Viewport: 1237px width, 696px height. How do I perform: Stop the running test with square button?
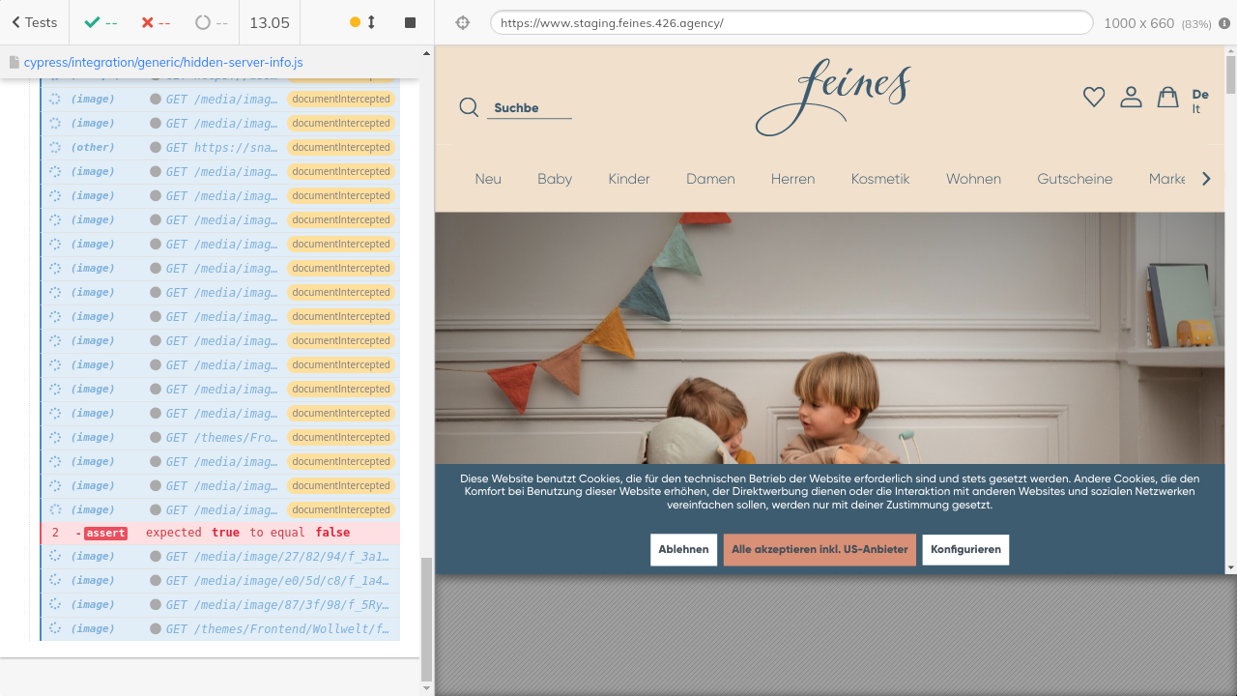pyautogui.click(x=410, y=22)
